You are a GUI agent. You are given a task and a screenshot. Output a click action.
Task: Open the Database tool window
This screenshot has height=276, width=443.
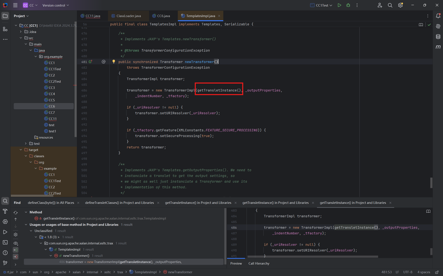click(x=438, y=37)
